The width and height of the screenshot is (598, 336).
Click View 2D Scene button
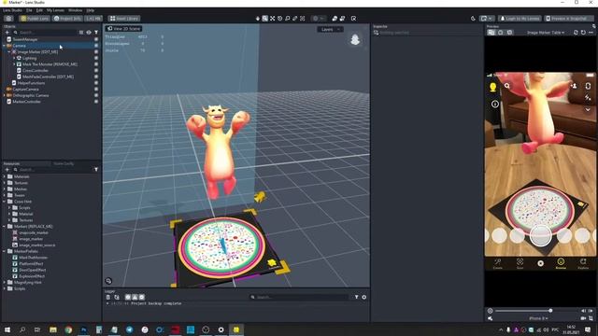coord(123,29)
